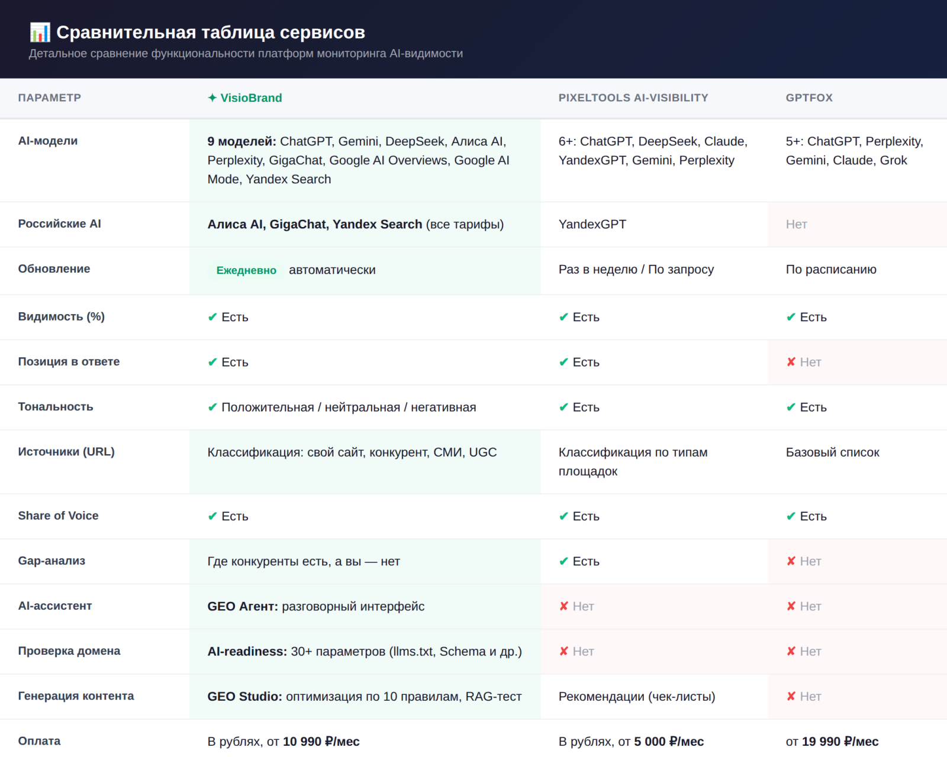
Task: Click the Оплата row label
Action: 39,740
